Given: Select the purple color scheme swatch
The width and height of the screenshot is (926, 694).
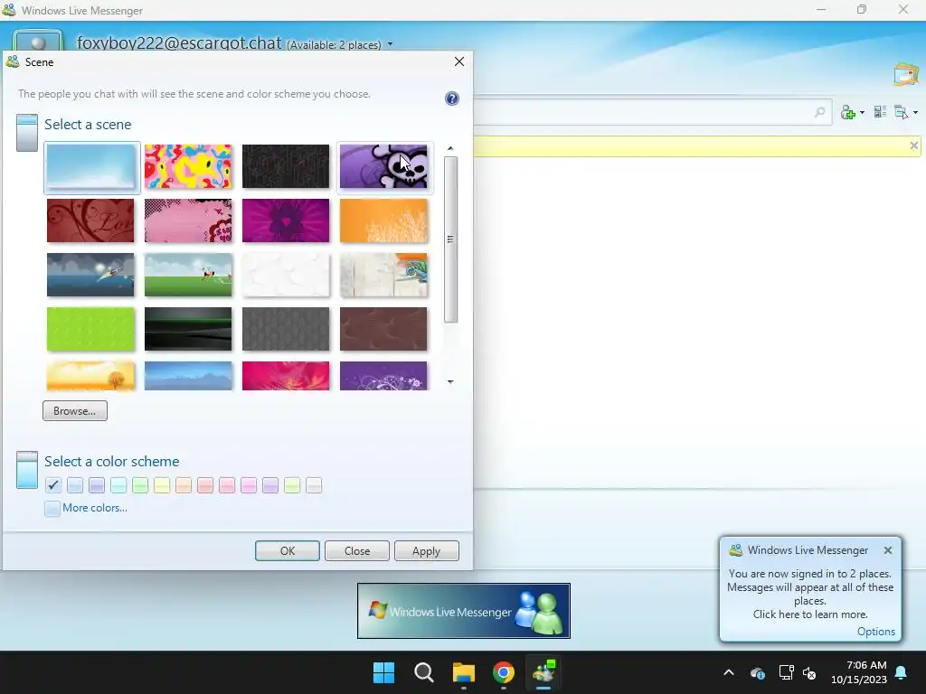Looking at the screenshot, I should (x=97, y=485).
